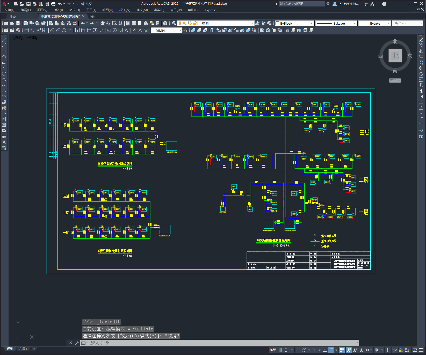Viewport: 426px width, 355px height.
Task: Open the annotation scale 1:1 dropdown
Action: click(369, 350)
